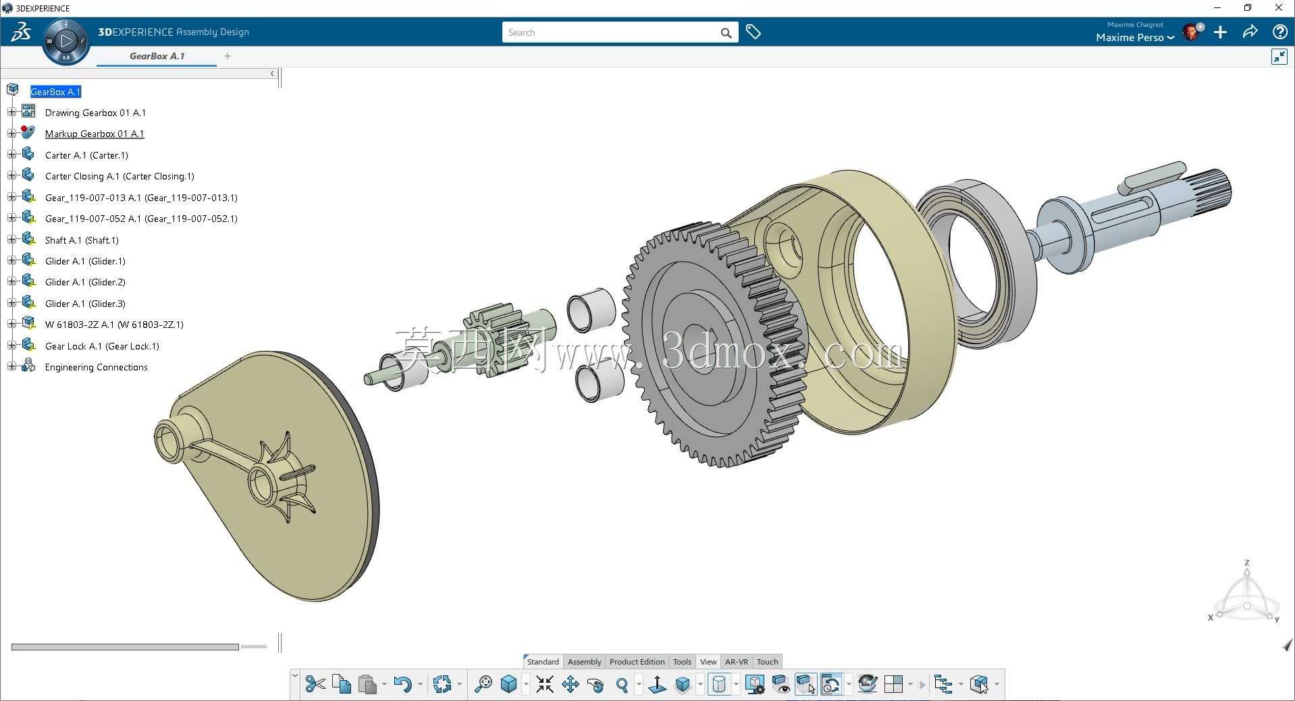Click the Paste clipboard icon
1295x701 pixels.
coord(367,684)
